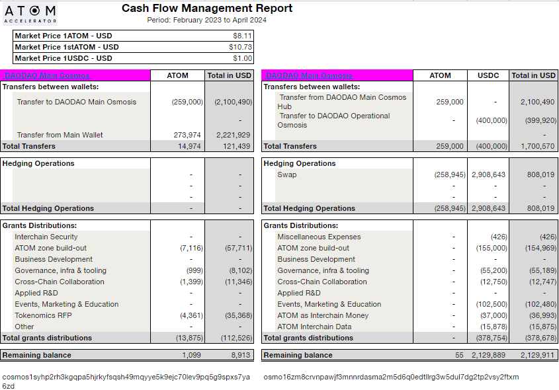Click the USDC column header
This screenshot has width=559, height=390.
tap(488, 75)
